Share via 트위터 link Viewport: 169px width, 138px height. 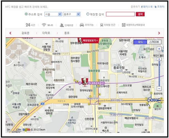[160, 7]
